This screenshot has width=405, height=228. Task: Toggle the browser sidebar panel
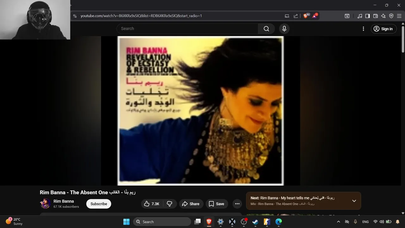click(x=367, y=16)
